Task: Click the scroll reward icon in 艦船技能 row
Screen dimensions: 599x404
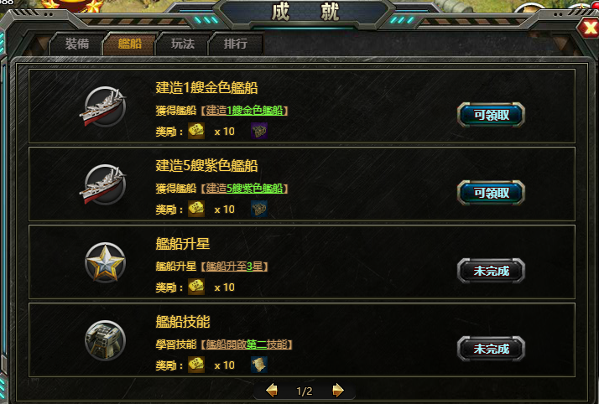Action: [x=259, y=365]
